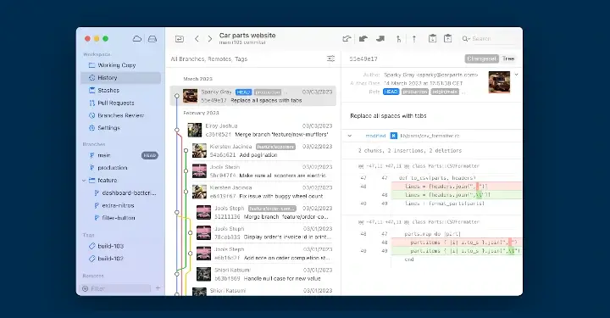Open the cloud Services view

tap(137, 38)
